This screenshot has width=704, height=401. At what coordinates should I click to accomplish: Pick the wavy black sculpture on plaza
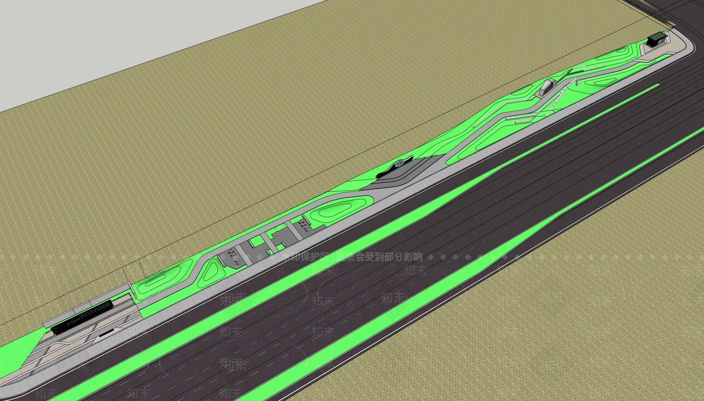[x=394, y=166]
